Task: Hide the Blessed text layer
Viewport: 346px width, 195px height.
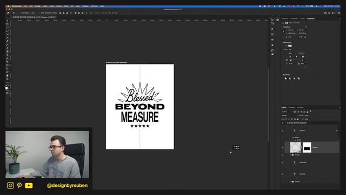Action: click(x=282, y=131)
